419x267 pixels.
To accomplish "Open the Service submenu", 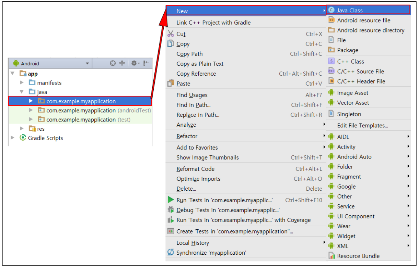I will (x=369, y=206).
